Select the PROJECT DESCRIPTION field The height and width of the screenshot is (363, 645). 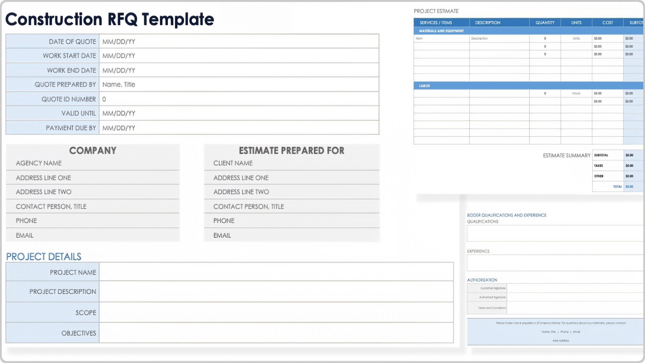[275, 291]
